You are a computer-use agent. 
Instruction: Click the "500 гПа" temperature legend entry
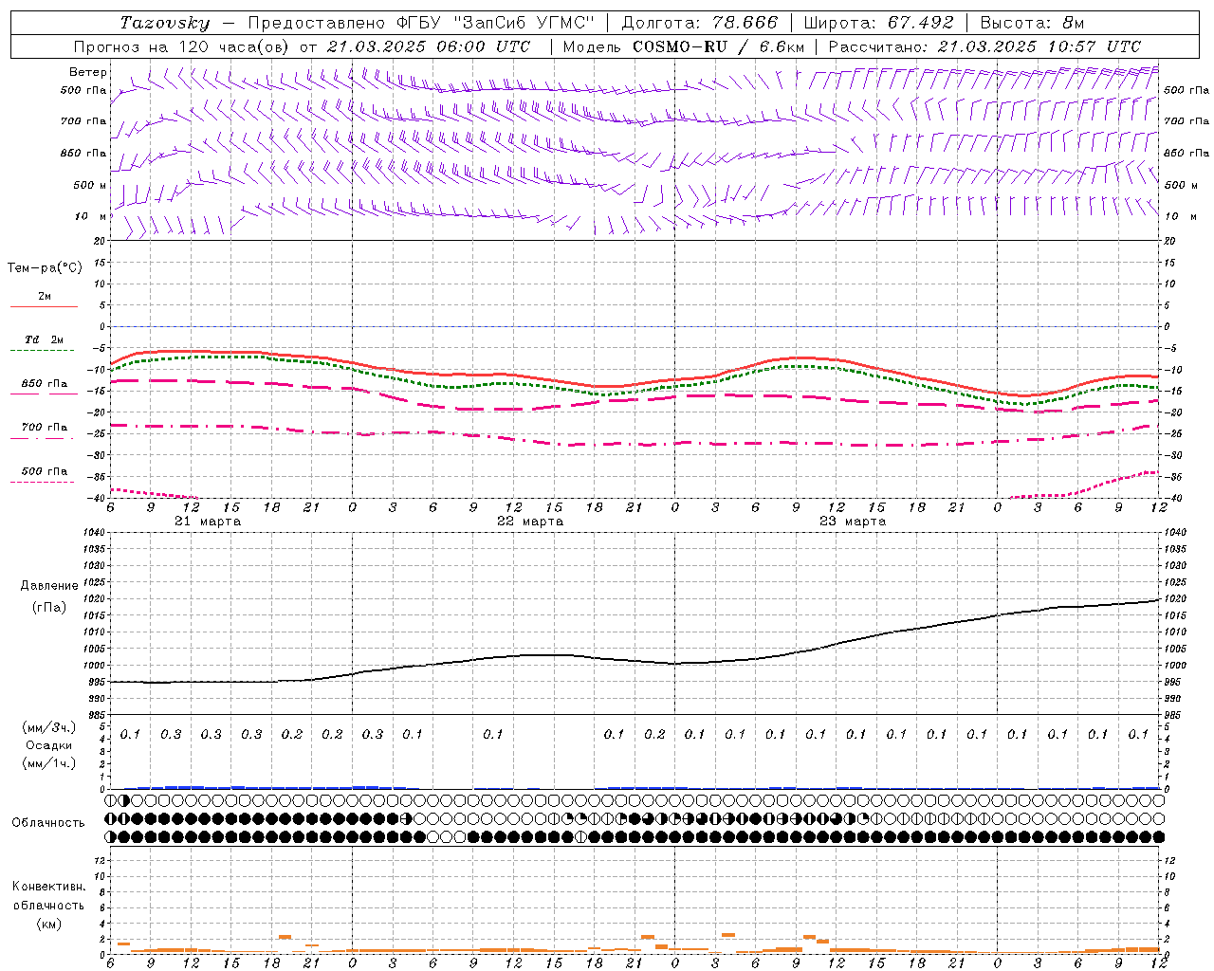pyautogui.click(x=45, y=471)
